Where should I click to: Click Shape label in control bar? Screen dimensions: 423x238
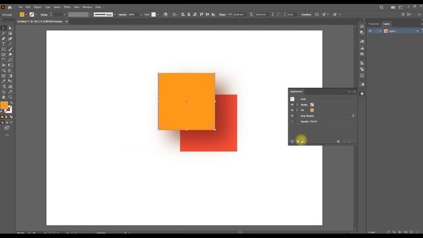click(223, 15)
